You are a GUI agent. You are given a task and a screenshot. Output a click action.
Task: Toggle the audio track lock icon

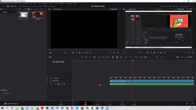[55, 84]
